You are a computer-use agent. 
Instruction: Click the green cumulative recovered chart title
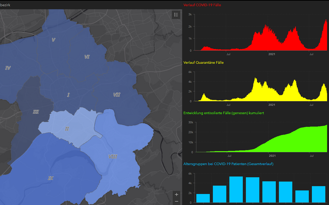(223, 113)
